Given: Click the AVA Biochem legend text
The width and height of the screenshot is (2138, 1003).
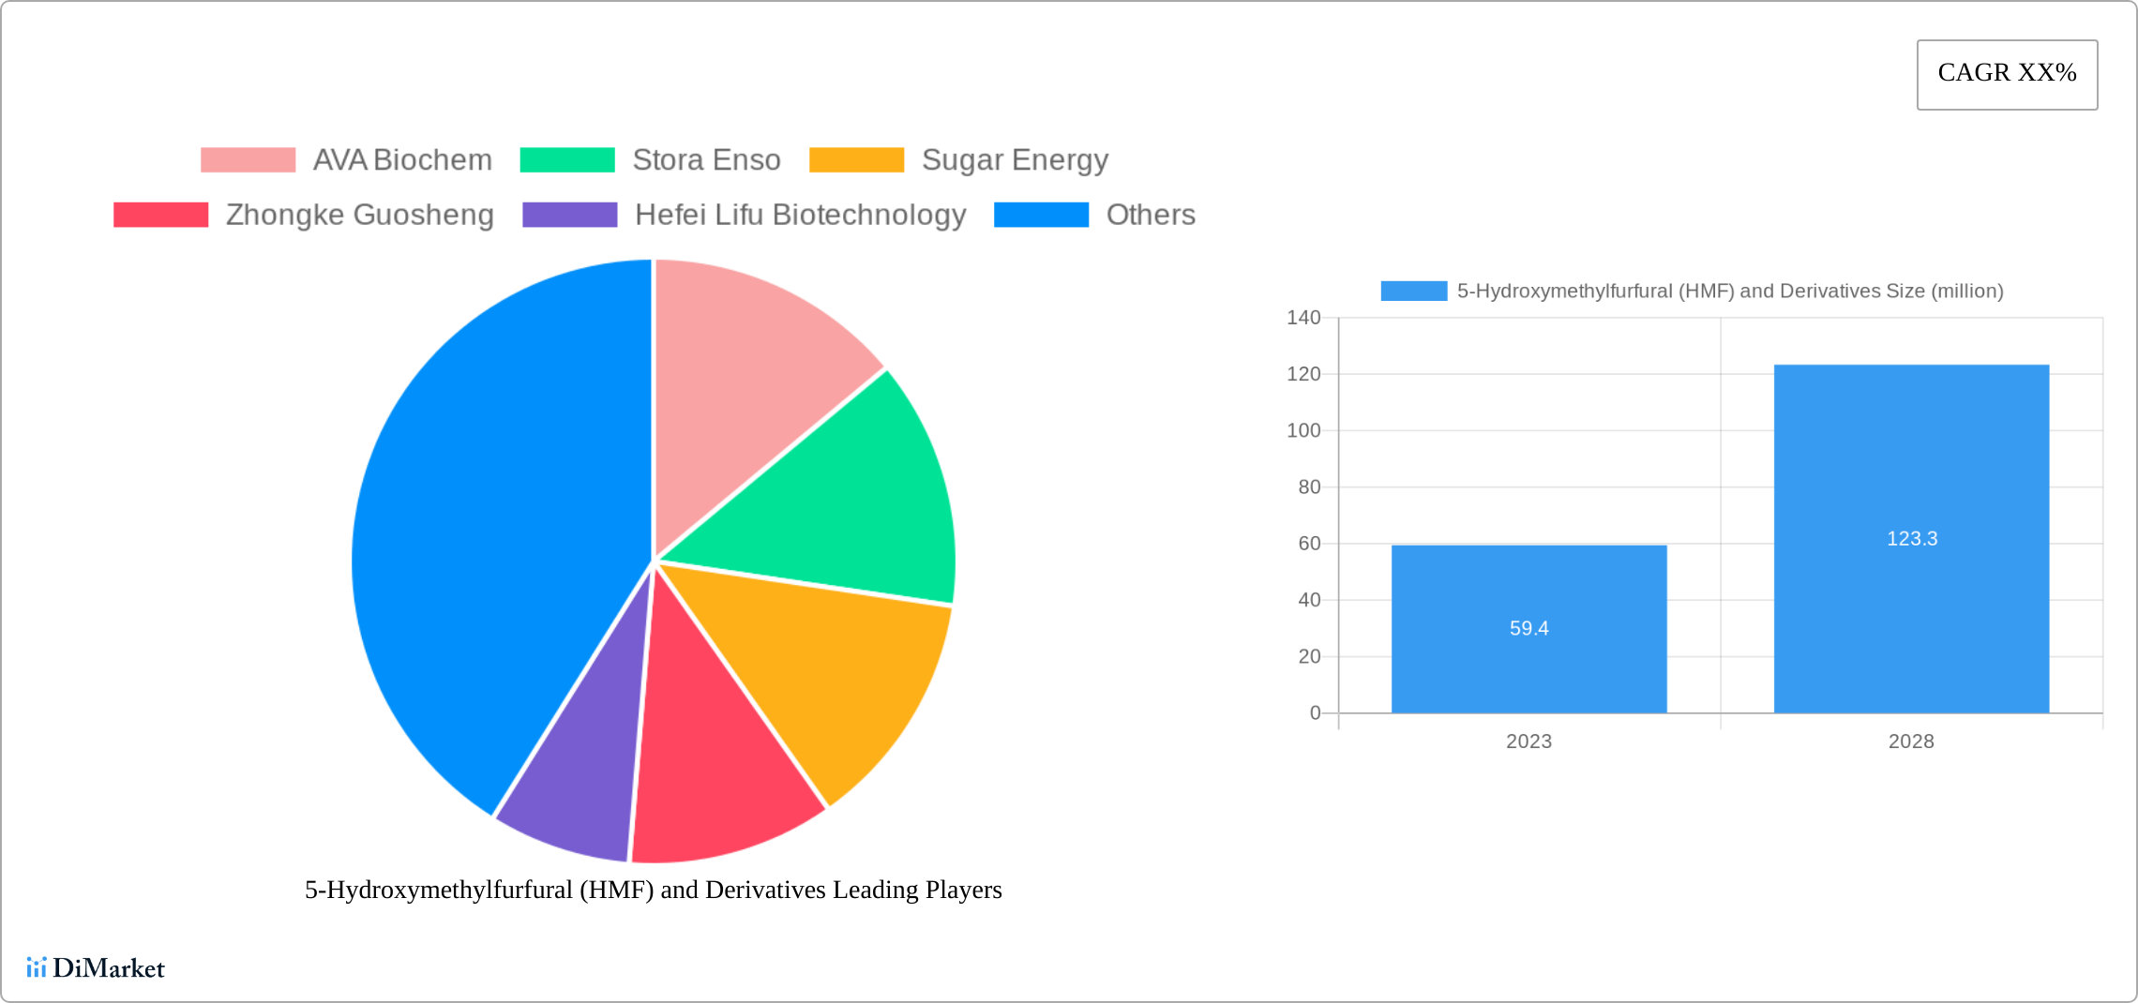Looking at the screenshot, I should [x=402, y=160].
